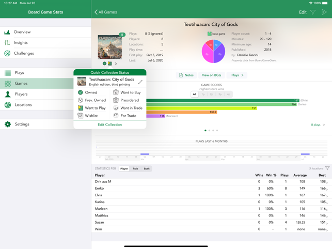The height and width of the screenshot is (249, 332).
Task: Click the pencil edit icon in popup
Action: (140, 82)
